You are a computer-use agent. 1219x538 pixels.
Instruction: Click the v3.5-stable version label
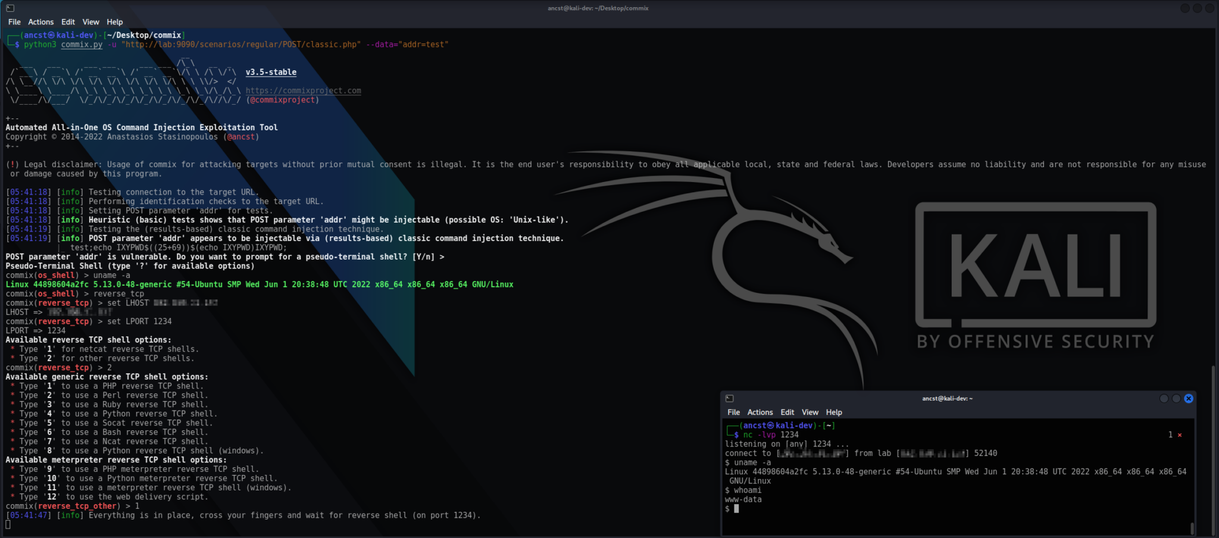point(271,72)
